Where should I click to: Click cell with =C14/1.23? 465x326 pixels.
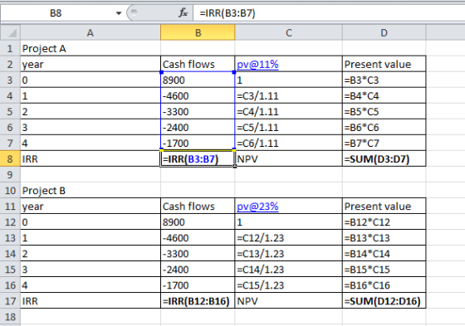289,270
